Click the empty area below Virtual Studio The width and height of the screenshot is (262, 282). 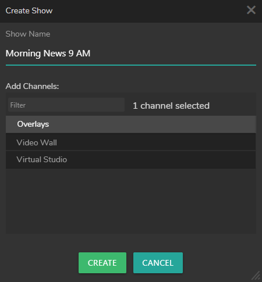tap(131, 201)
